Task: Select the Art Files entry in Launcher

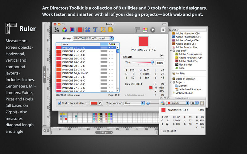Action: pyautogui.click(x=178, y=73)
